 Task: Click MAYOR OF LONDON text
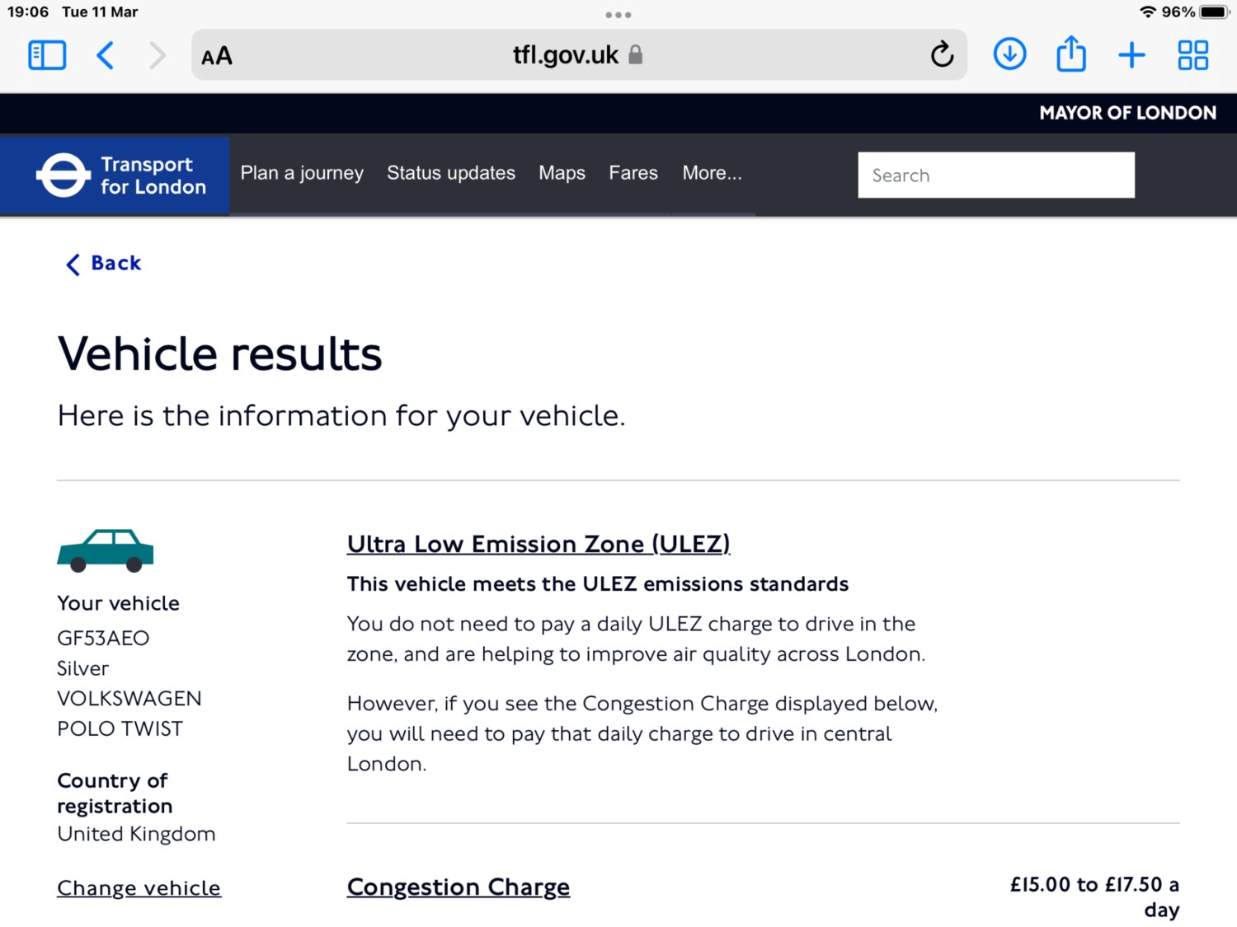[x=1127, y=113]
